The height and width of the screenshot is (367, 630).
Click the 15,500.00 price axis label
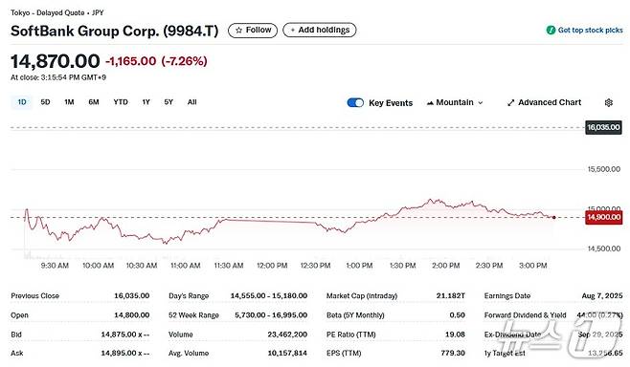[x=604, y=169]
